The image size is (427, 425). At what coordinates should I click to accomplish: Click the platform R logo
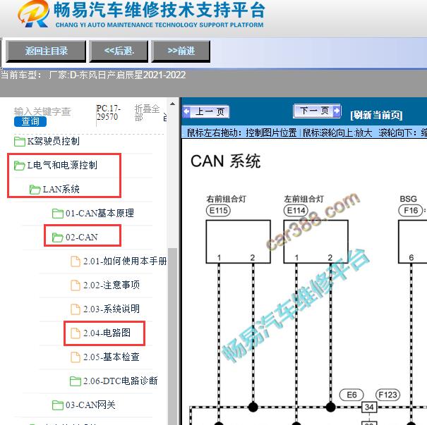pyautogui.click(x=34, y=15)
